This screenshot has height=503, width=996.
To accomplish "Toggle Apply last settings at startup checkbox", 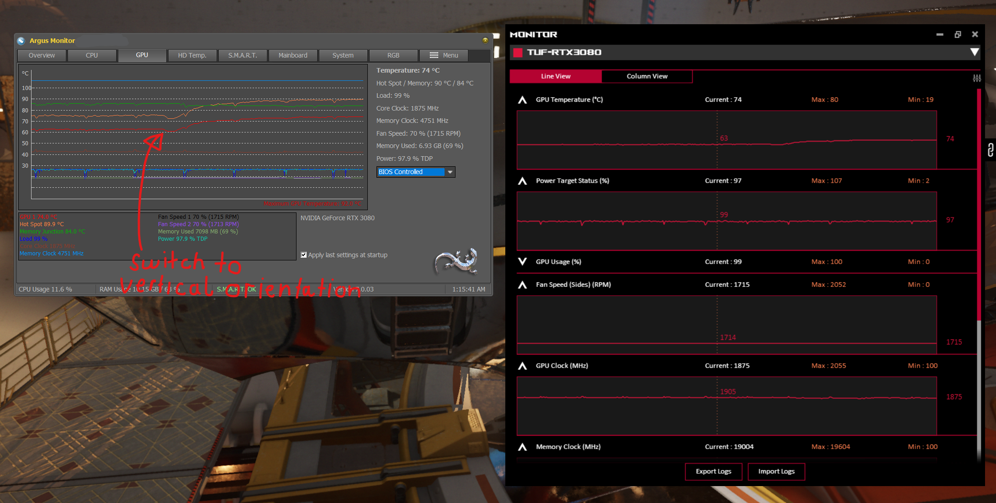I will tap(304, 255).
